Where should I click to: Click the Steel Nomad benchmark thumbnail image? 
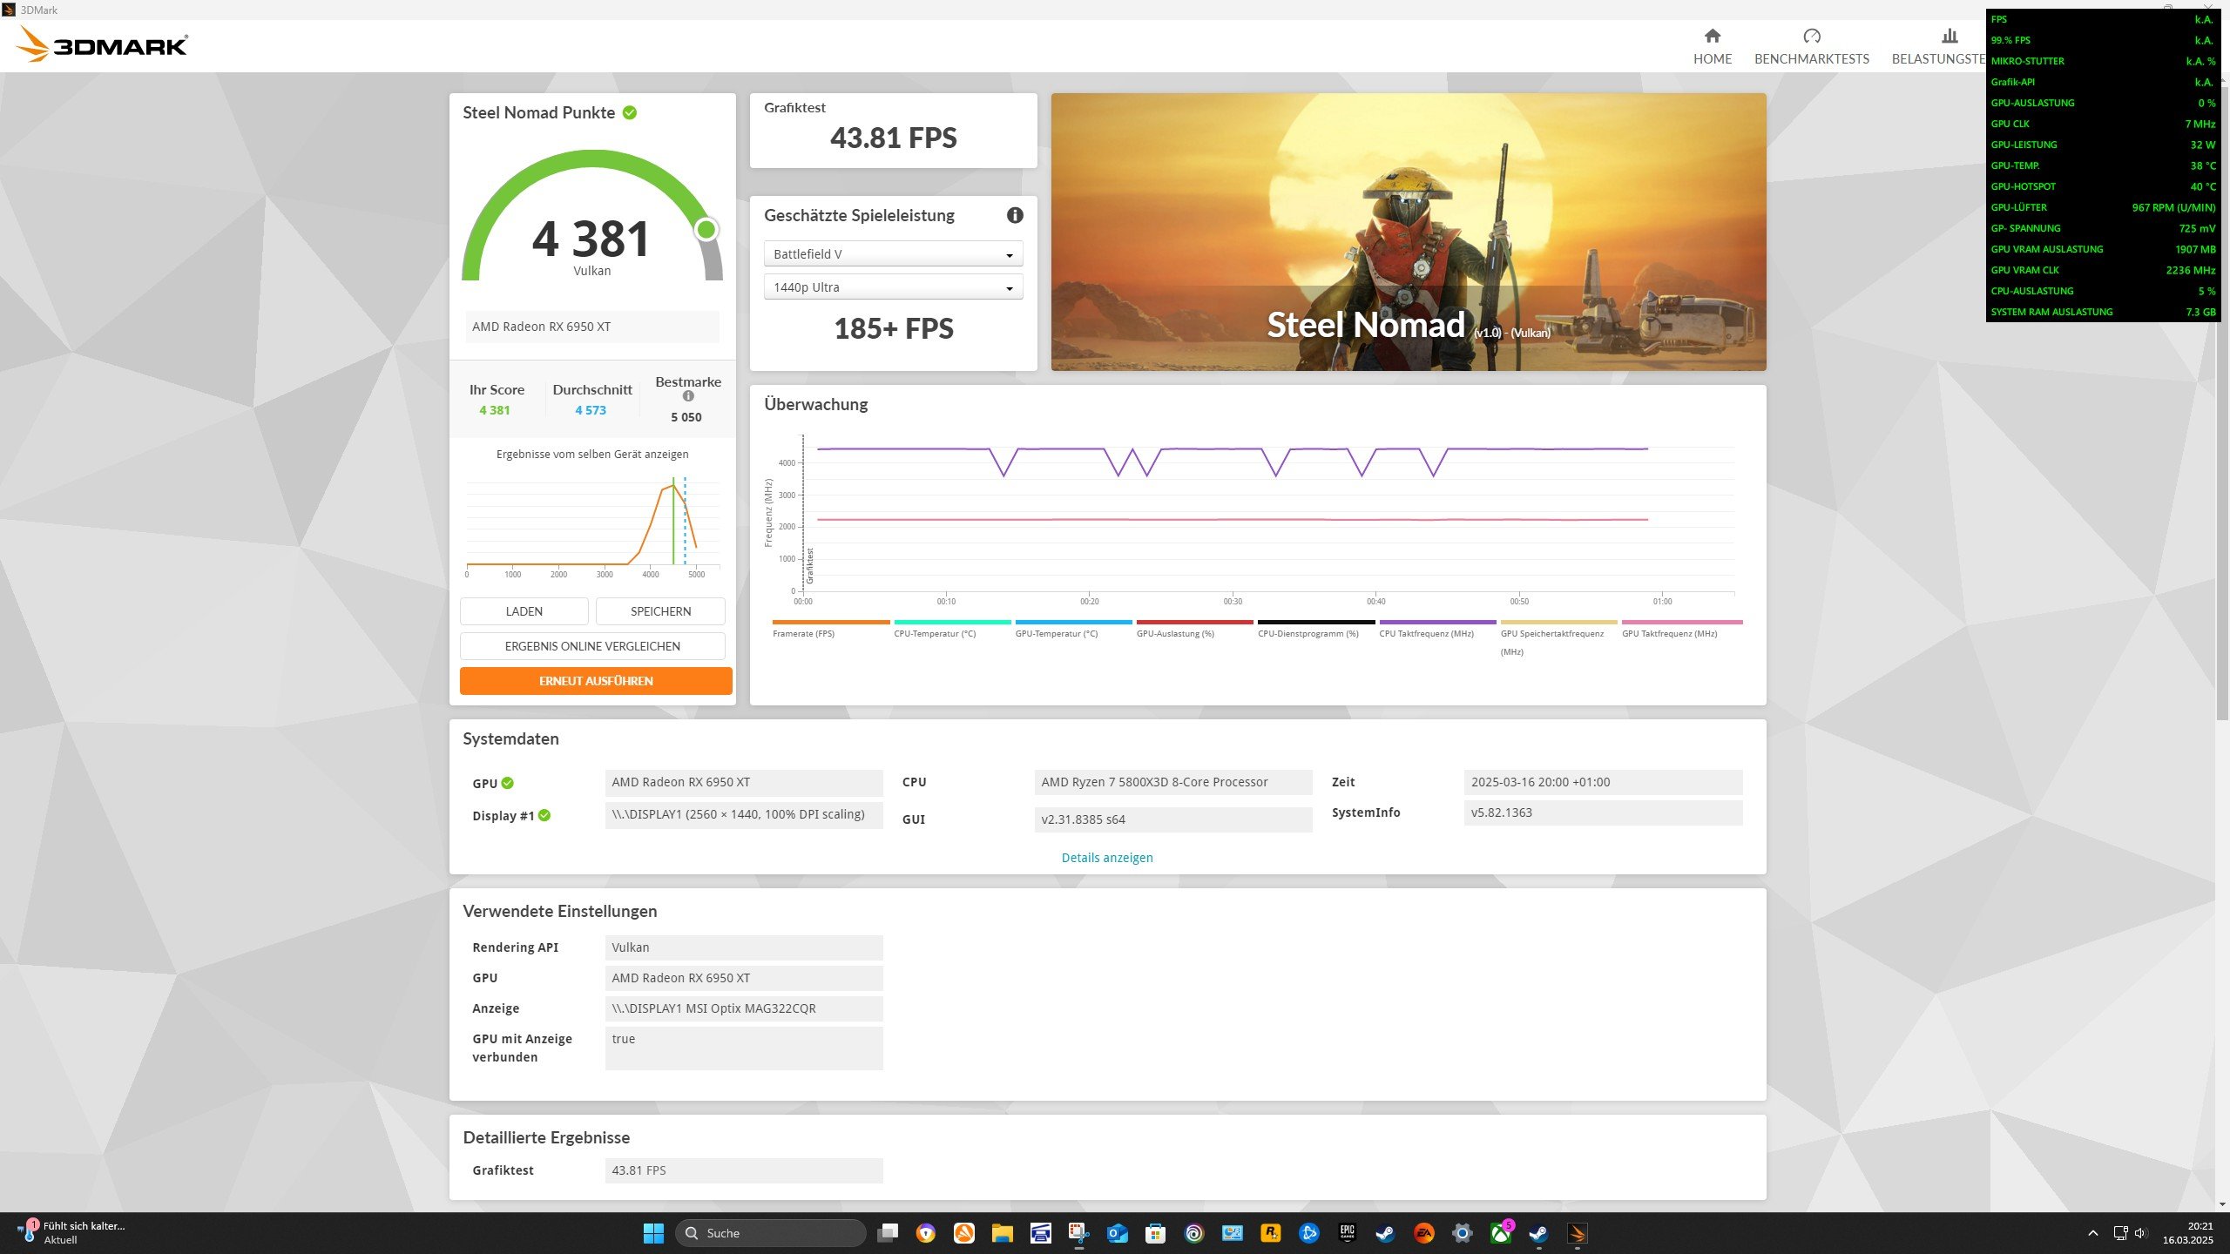[x=1408, y=232]
